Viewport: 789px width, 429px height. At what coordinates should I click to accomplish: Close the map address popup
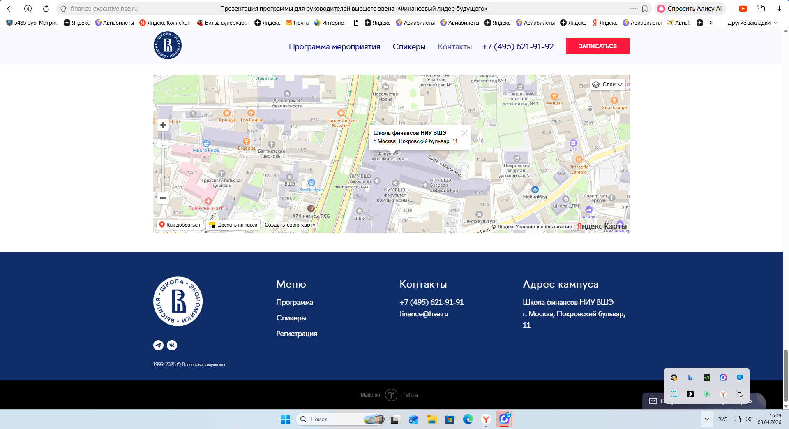(x=464, y=133)
